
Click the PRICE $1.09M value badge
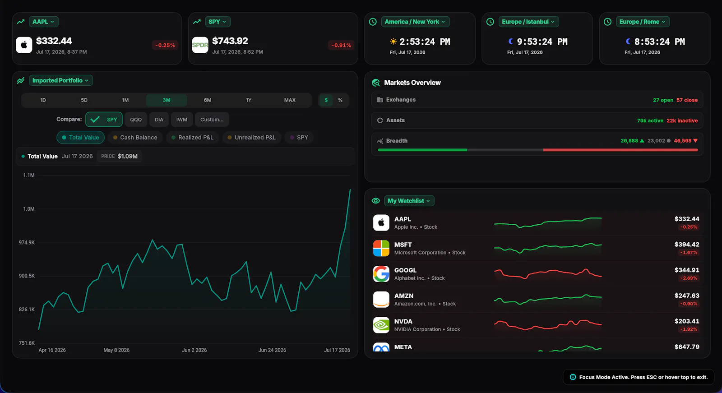pos(119,156)
